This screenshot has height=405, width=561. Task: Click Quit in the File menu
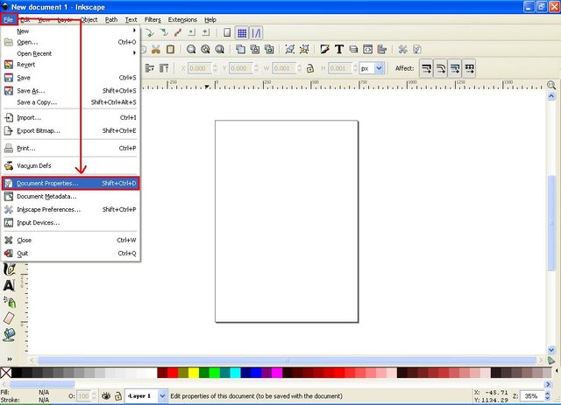click(x=70, y=253)
